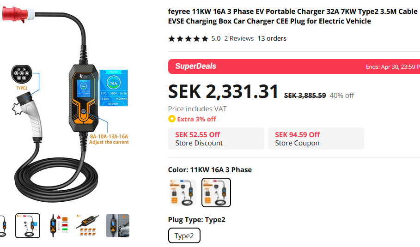View the thumbnail with red warning icons
420x247 pixels.
click(58, 226)
